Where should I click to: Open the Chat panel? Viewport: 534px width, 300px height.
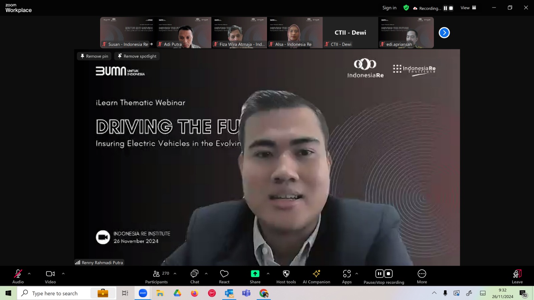(x=195, y=277)
